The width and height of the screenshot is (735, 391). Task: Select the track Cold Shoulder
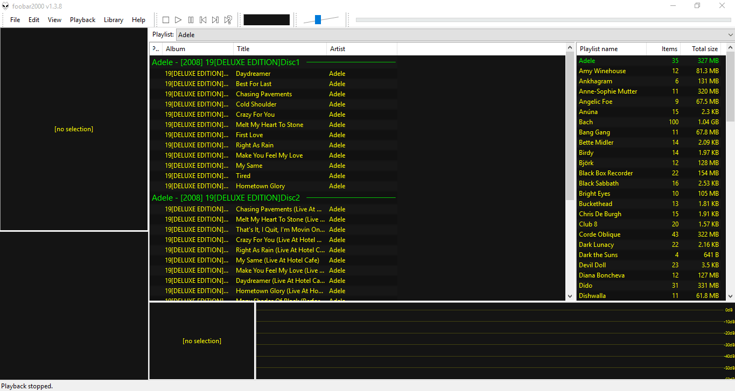pos(274,104)
